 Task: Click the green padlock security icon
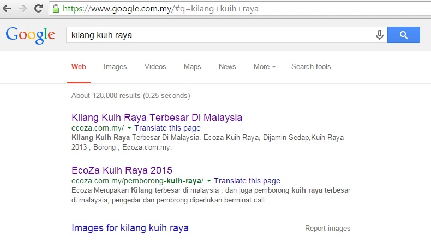56,9
